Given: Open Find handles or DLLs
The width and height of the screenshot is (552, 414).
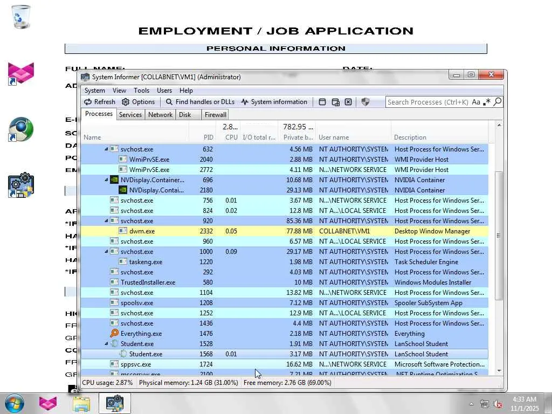Looking at the screenshot, I should click(x=199, y=102).
